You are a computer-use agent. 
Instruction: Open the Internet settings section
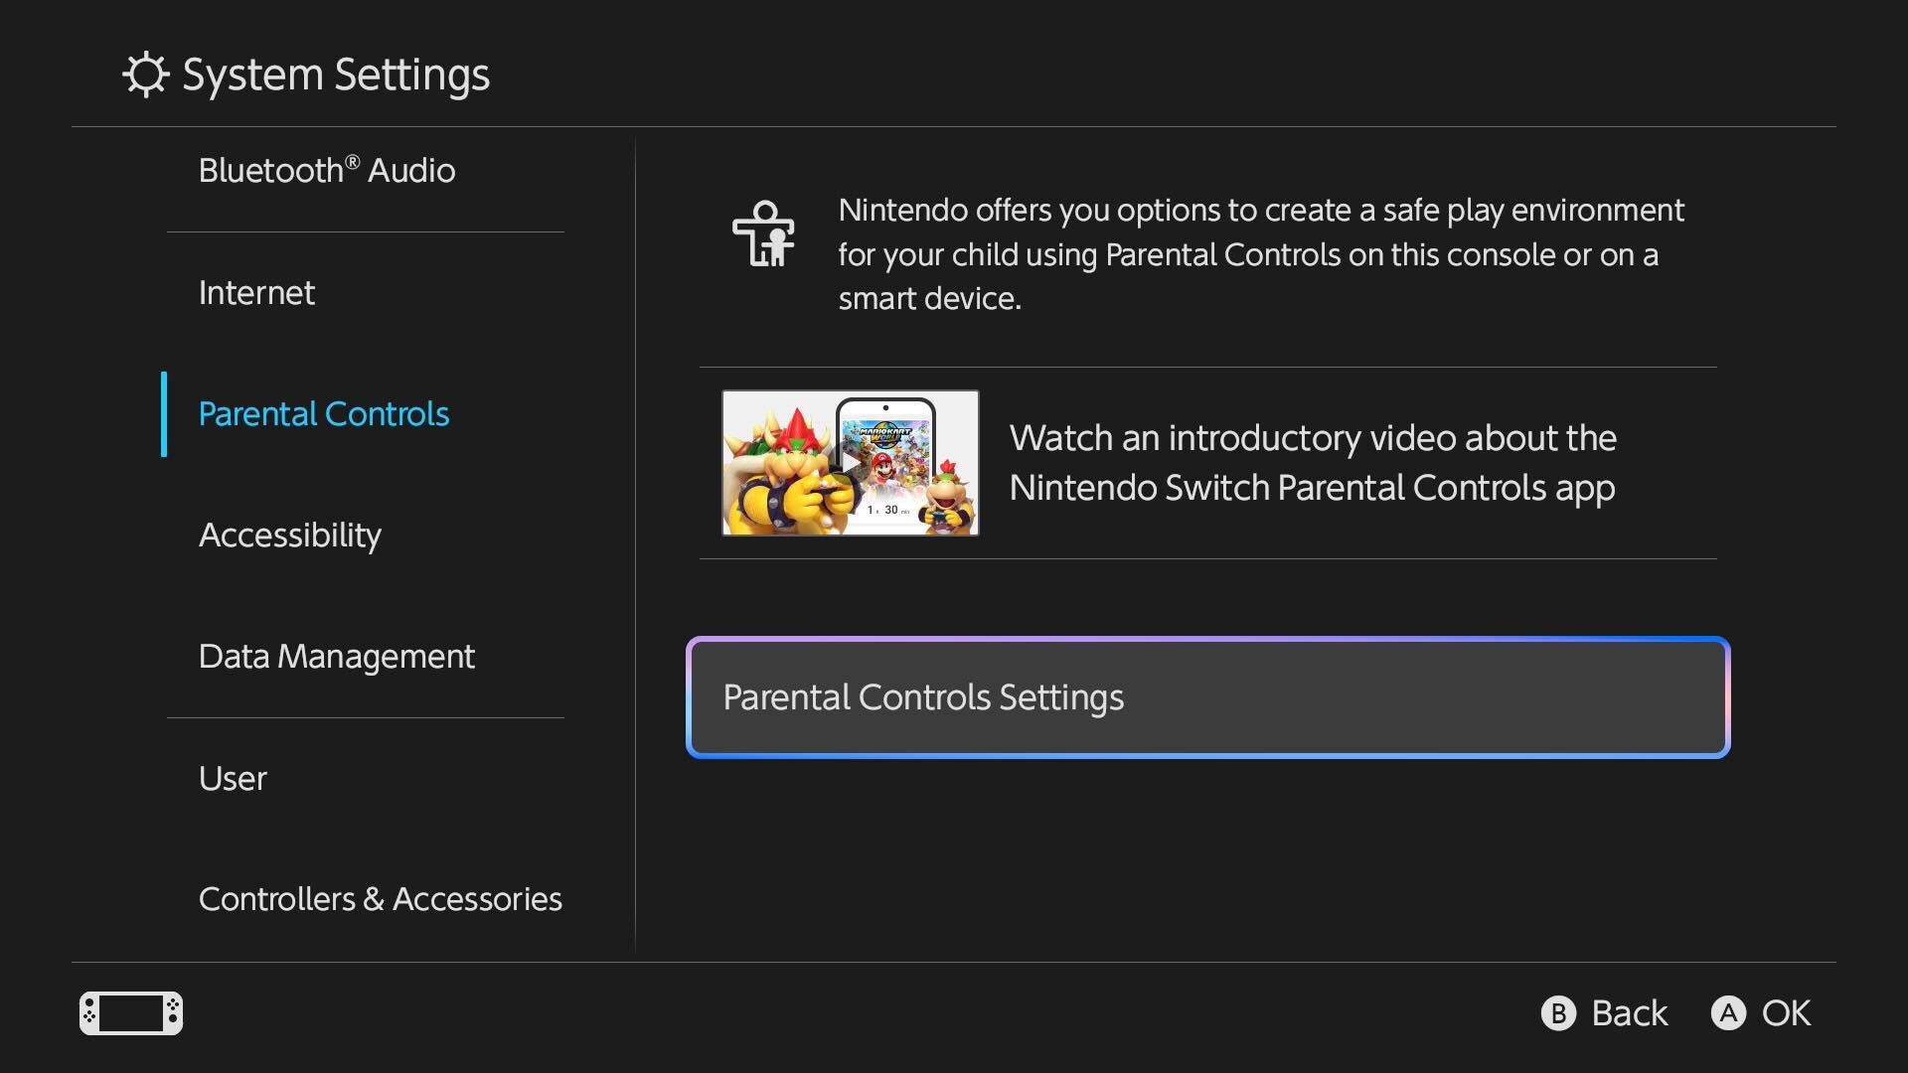[255, 292]
